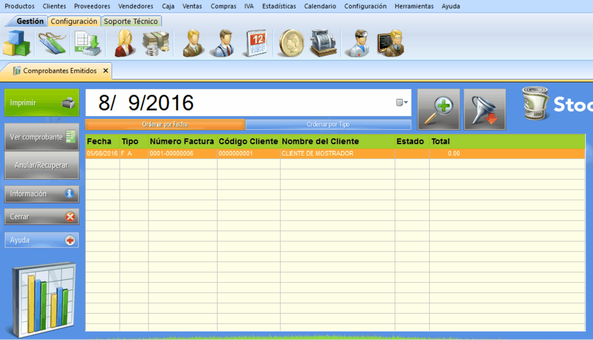
Task: Close the Comprobantes Emitidos tab
Action: pyautogui.click(x=106, y=71)
